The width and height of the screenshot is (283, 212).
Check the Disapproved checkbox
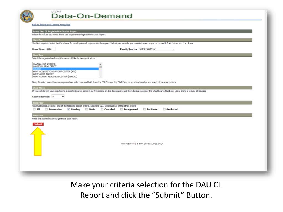(122, 109)
